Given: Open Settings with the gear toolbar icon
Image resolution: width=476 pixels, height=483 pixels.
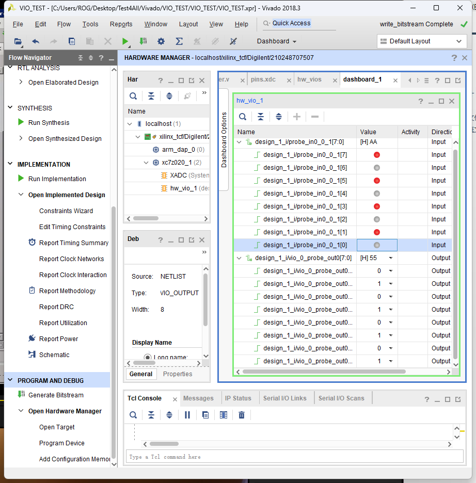Looking at the screenshot, I should point(161,41).
